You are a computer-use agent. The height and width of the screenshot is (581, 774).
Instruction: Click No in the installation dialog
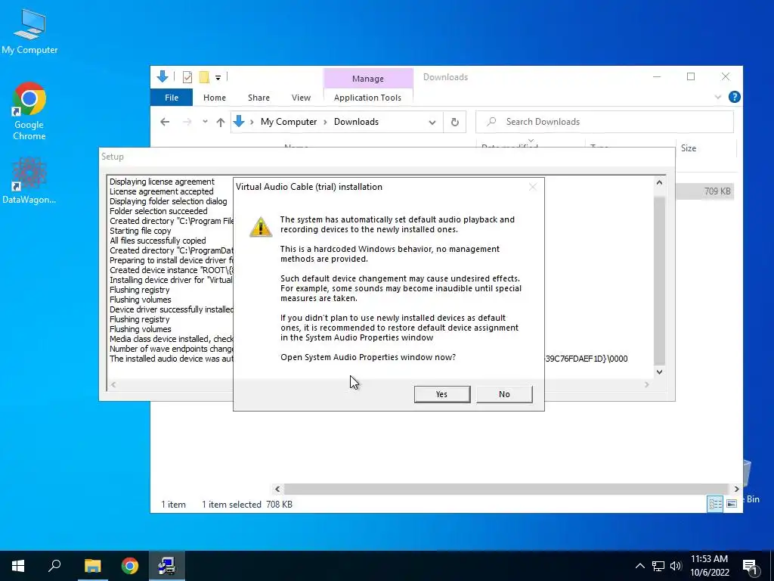coord(504,394)
